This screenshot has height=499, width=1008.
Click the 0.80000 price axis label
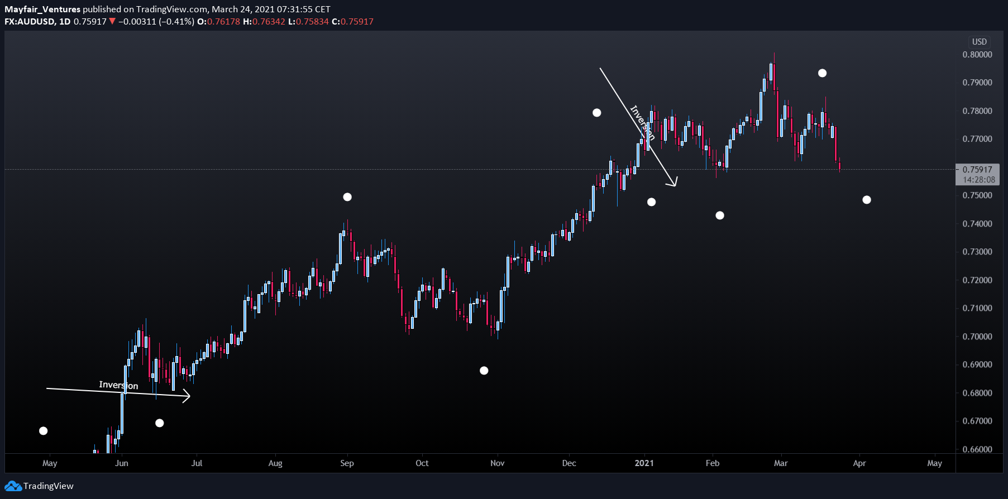point(977,55)
